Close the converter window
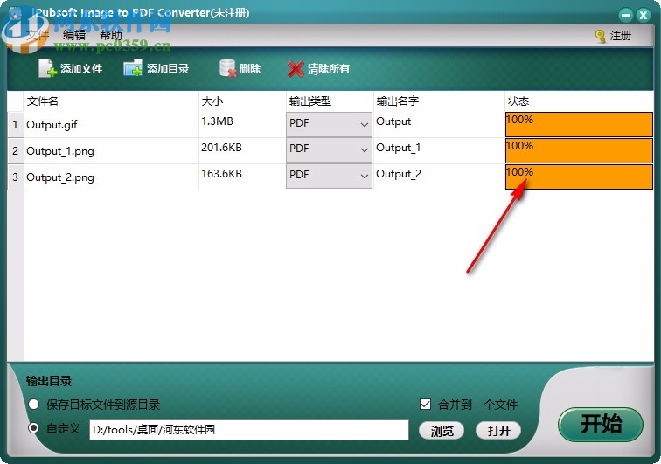Viewport: 661px width, 464px height. [x=643, y=16]
